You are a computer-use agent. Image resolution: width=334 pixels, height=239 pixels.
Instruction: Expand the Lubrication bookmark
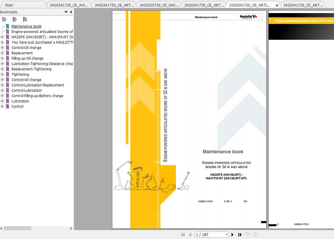[2, 101]
